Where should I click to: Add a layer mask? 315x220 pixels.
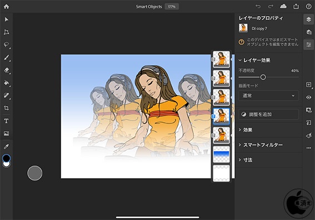[308, 110]
